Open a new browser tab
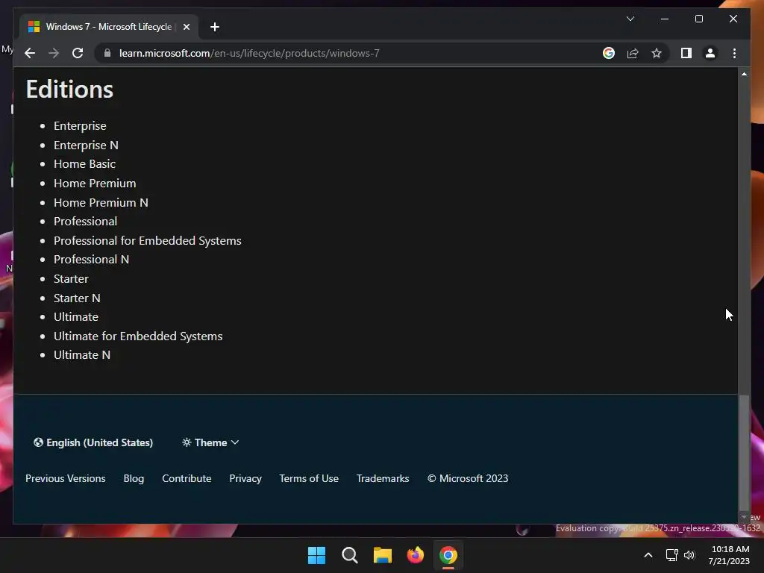 pos(215,27)
